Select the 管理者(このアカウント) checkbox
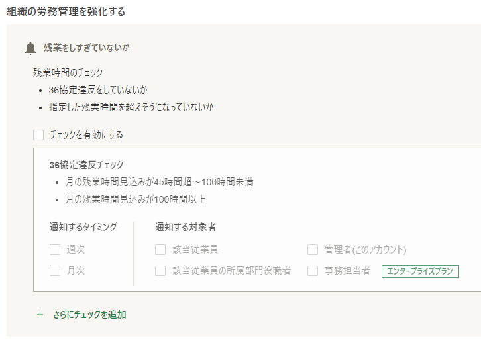481x343 pixels. coord(313,250)
